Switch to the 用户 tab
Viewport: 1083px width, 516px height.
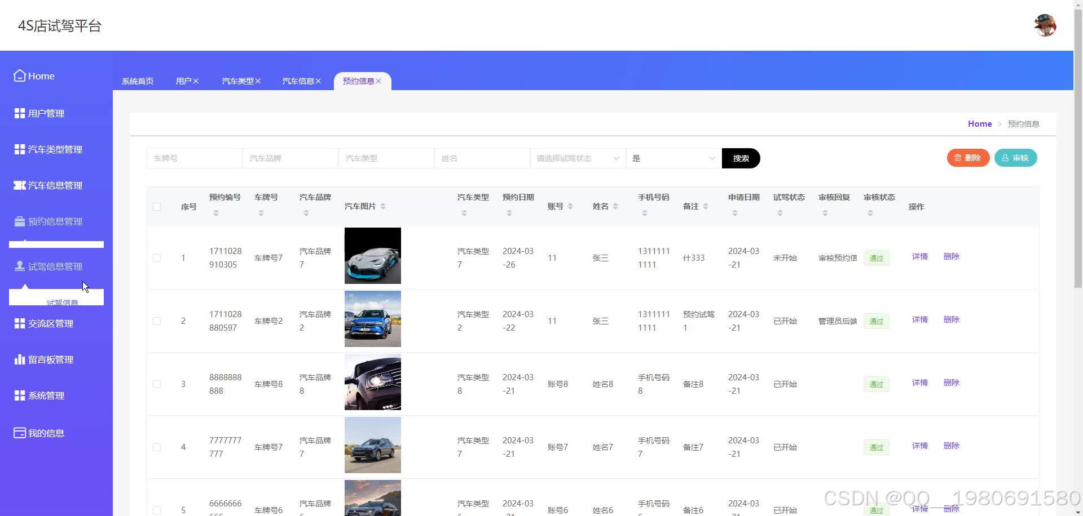click(183, 81)
